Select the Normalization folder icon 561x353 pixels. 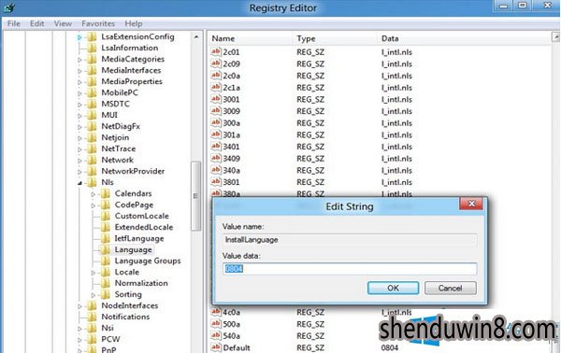[x=105, y=283]
